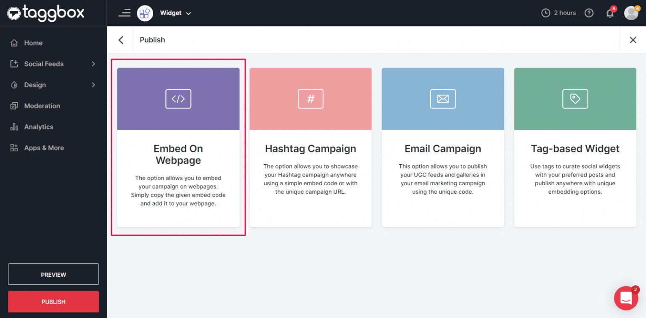Select the Embed On Webpage card
Screen dimensions: 646x318
point(178,147)
